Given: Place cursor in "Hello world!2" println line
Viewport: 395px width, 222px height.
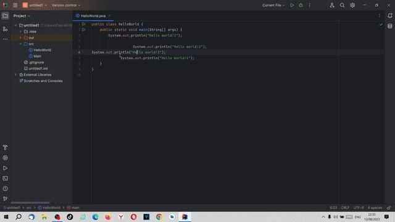Looking at the screenshot, I should click(170, 47).
